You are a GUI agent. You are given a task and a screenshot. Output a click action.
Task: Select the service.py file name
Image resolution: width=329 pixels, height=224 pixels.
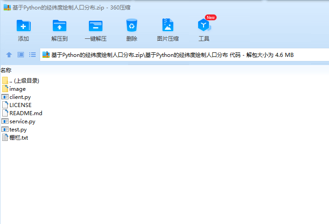[x=23, y=121]
